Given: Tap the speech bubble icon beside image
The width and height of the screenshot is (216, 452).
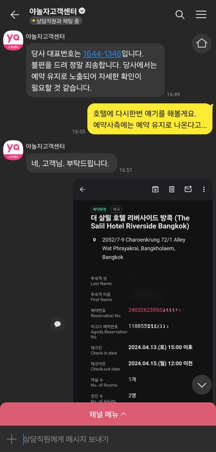Looking at the screenshot, I should click(57, 324).
